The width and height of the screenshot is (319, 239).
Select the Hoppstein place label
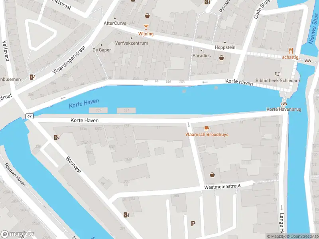click(x=225, y=47)
